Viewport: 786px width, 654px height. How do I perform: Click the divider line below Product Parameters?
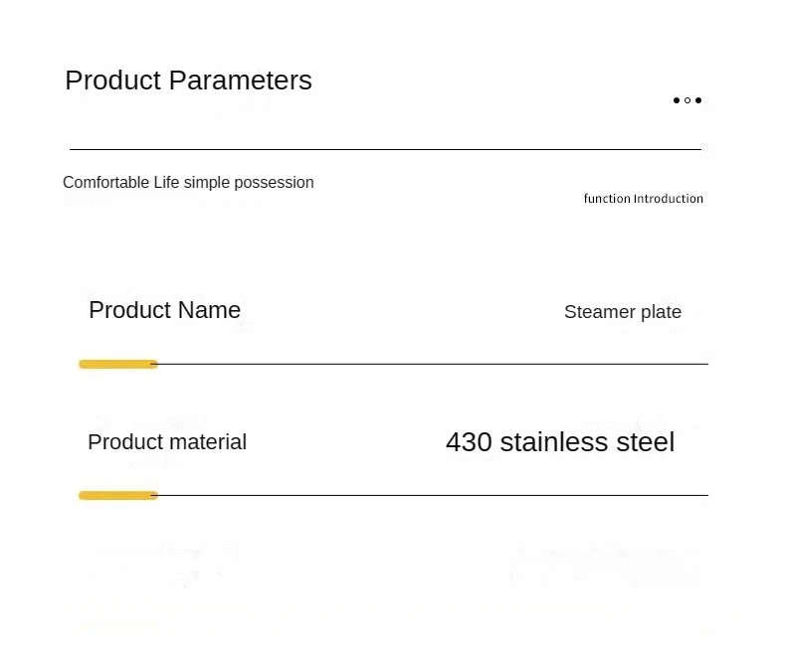point(385,150)
